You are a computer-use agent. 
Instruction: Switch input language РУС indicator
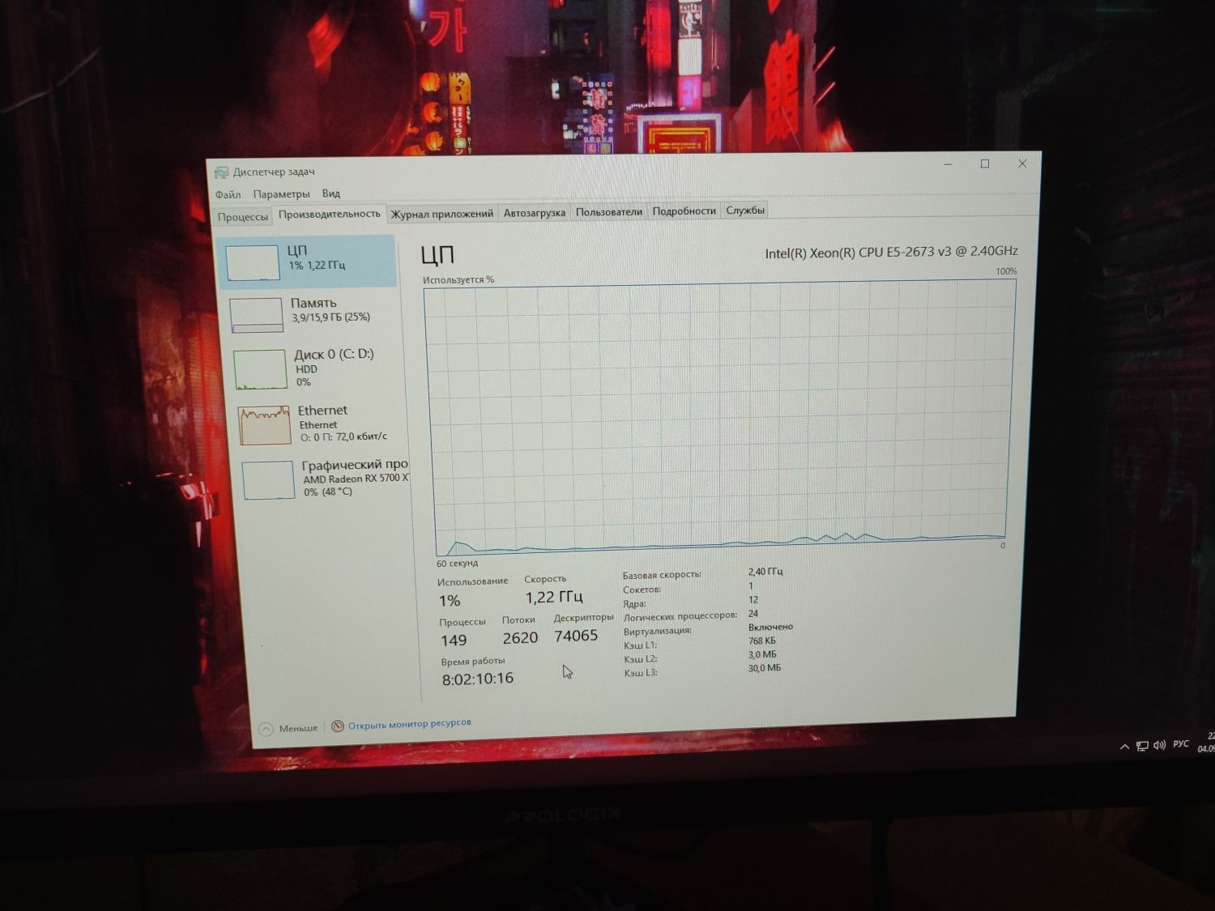click(x=1181, y=743)
